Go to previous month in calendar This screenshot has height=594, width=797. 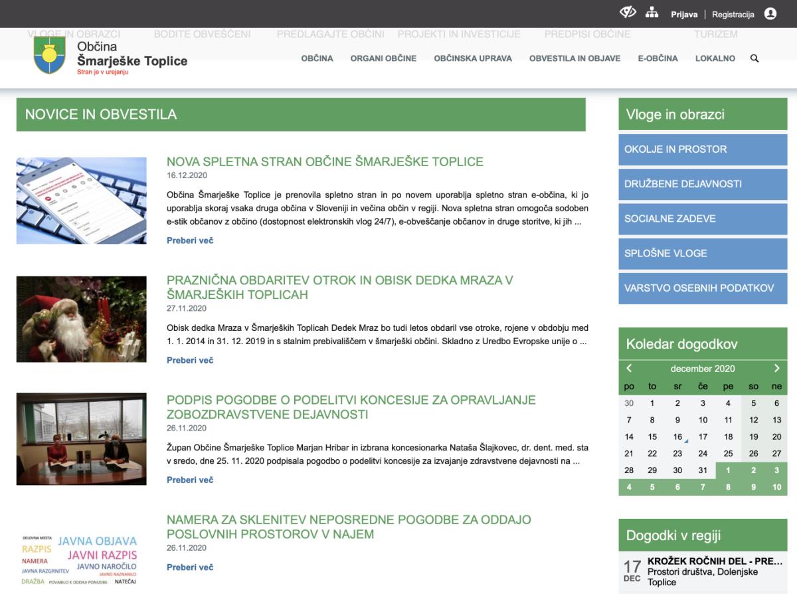pos(629,368)
